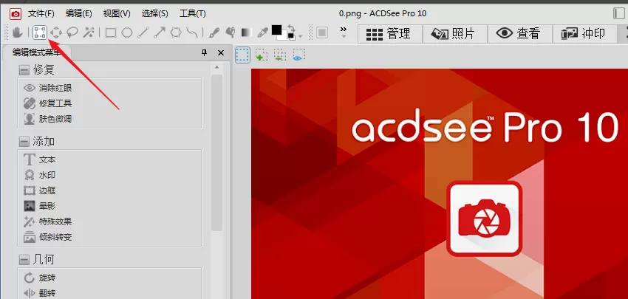
Task: Select the 编辑模式菜单 panel tab
Action: tap(36, 52)
